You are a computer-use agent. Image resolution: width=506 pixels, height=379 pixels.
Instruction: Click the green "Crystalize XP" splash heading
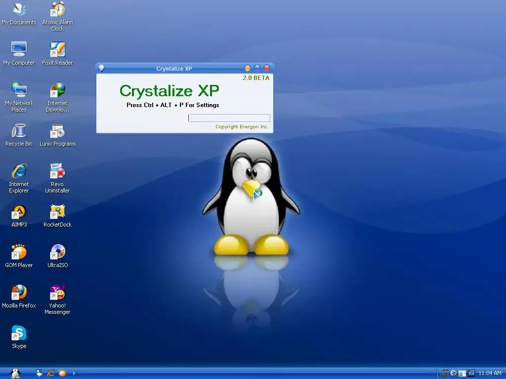click(x=169, y=91)
